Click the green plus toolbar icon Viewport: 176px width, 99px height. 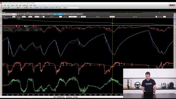click(x=9, y=8)
